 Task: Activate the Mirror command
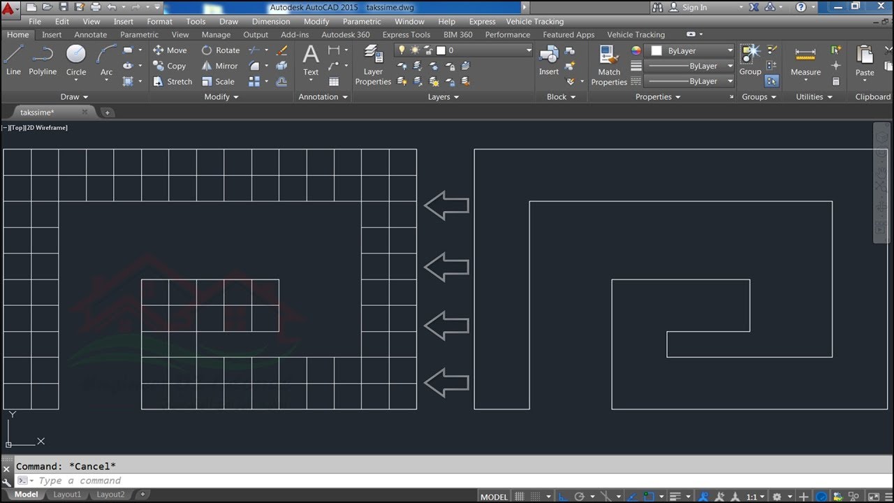(x=219, y=66)
